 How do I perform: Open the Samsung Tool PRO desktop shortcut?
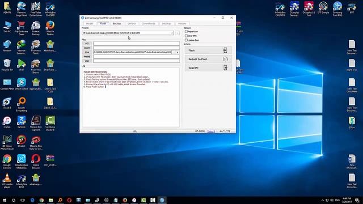point(337,9)
